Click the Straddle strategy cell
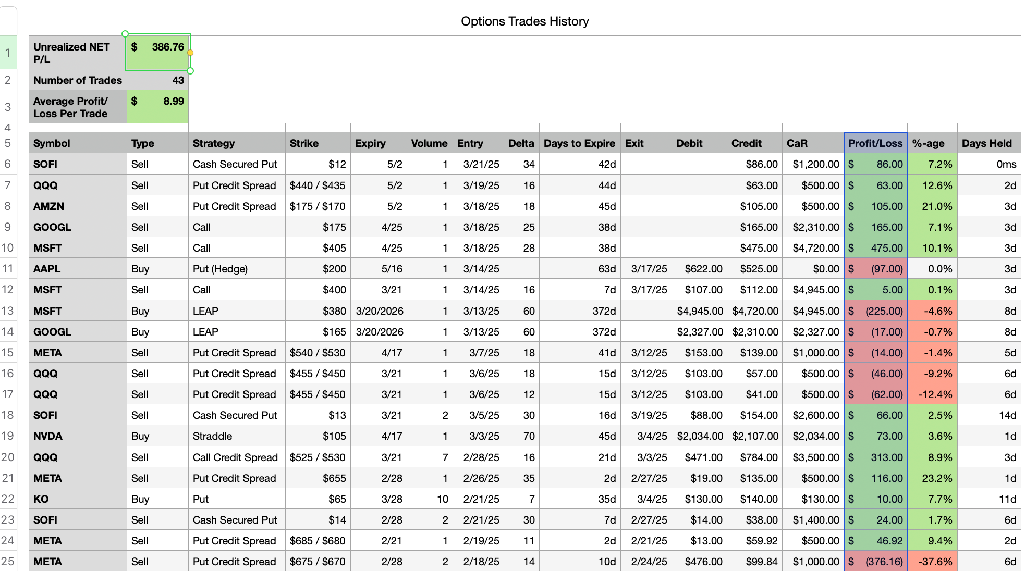Viewport: 1025px width, 571px height. [x=237, y=436]
